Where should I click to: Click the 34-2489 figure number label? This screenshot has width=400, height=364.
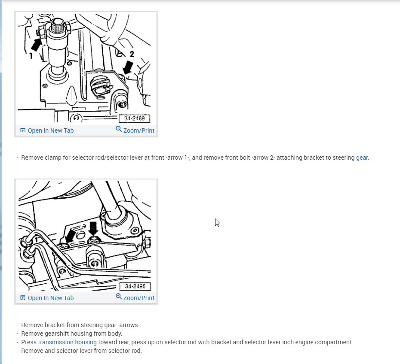[135, 118]
